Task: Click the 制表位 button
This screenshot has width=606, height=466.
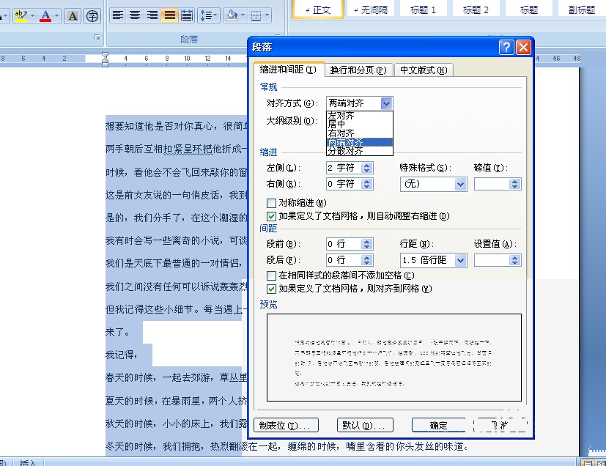Action: point(286,426)
